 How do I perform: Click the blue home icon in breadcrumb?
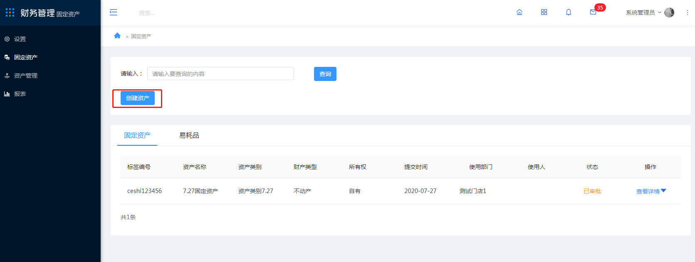(x=117, y=36)
